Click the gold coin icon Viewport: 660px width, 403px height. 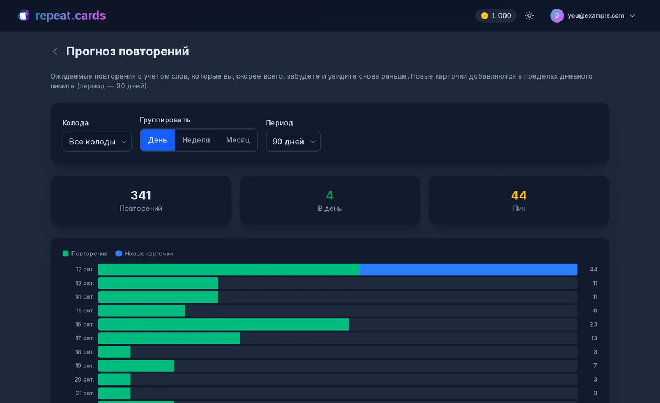click(485, 16)
